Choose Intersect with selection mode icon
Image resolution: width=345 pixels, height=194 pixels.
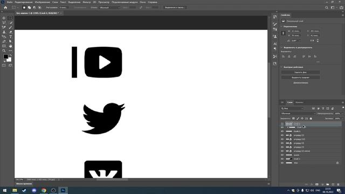pyautogui.click(x=39, y=8)
